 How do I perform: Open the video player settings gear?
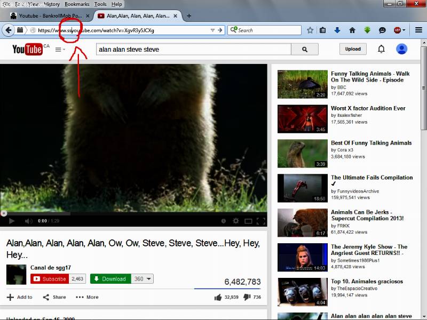(x=236, y=221)
